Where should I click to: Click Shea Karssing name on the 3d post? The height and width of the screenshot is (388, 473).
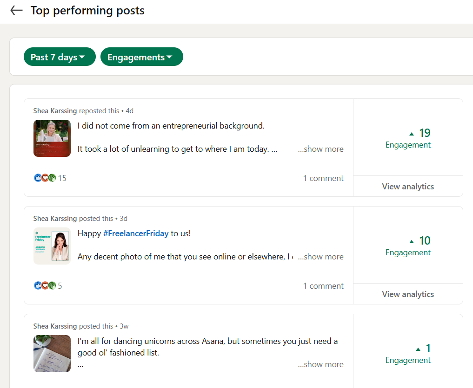click(x=55, y=219)
